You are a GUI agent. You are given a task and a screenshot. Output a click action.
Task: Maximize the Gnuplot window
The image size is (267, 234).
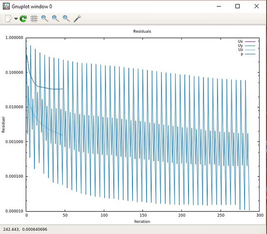[237, 6]
